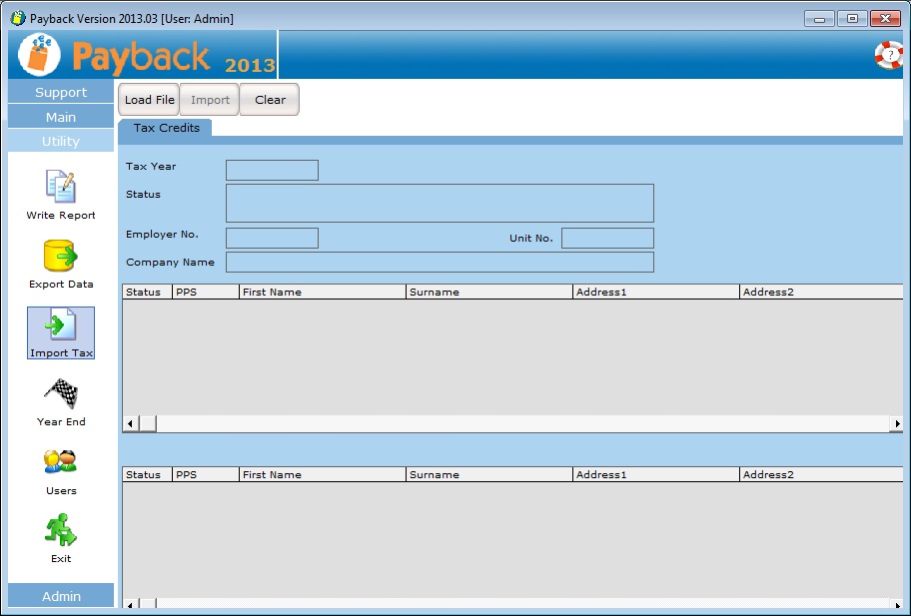Screen dimensions: 911x616
Task: Open the Write Report utility icon
Action: 61,188
